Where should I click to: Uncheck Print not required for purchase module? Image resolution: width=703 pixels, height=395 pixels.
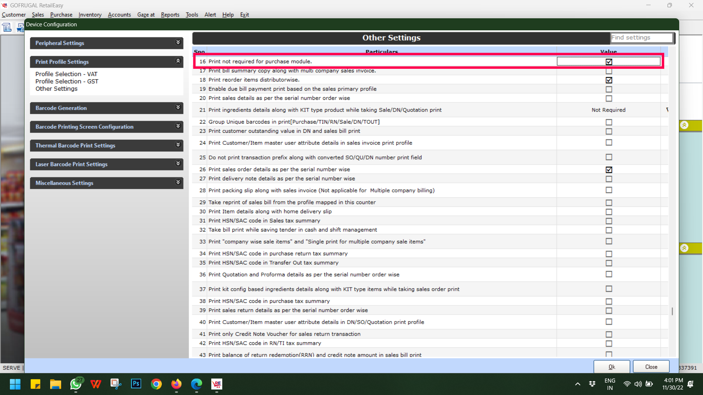[x=609, y=62]
